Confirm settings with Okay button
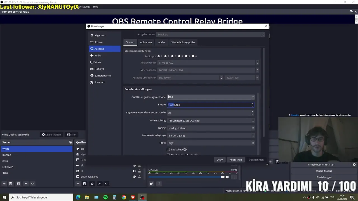Image resolution: width=358 pixels, height=201 pixels. point(220,160)
